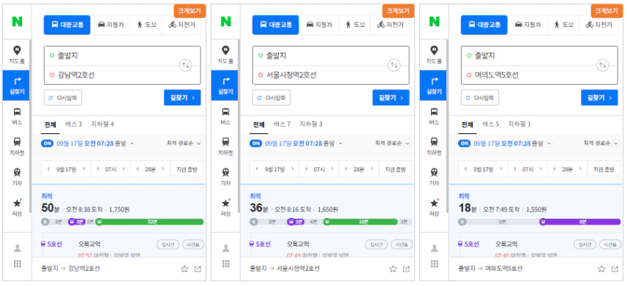The height and width of the screenshot is (286, 627).
Task: Toggle ON departure switch in the 36분 route panel
Action: [255, 143]
